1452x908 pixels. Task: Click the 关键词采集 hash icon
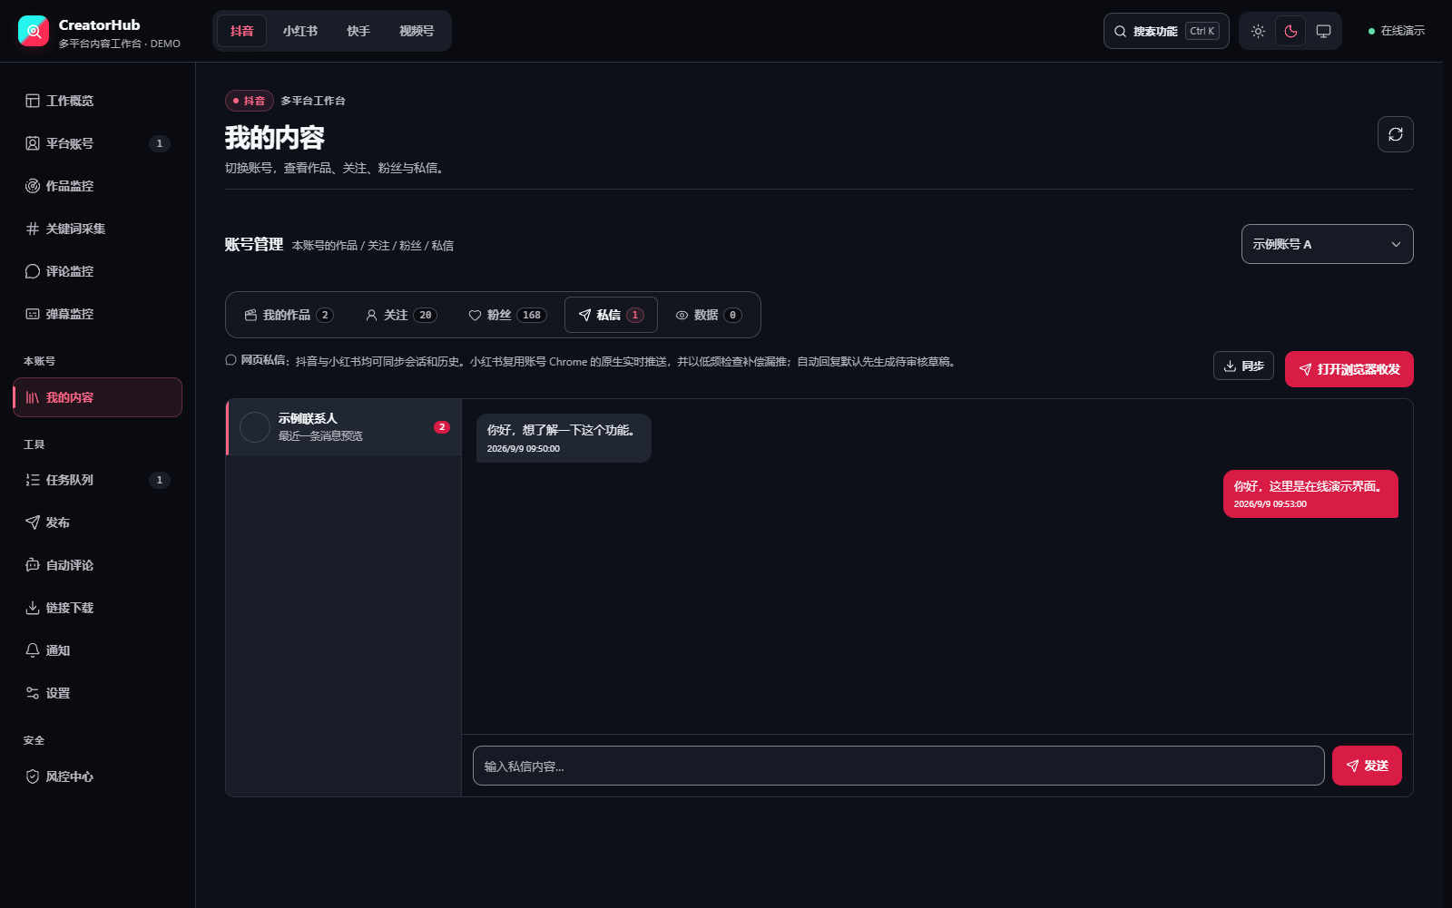pyautogui.click(x=33, y=229)
